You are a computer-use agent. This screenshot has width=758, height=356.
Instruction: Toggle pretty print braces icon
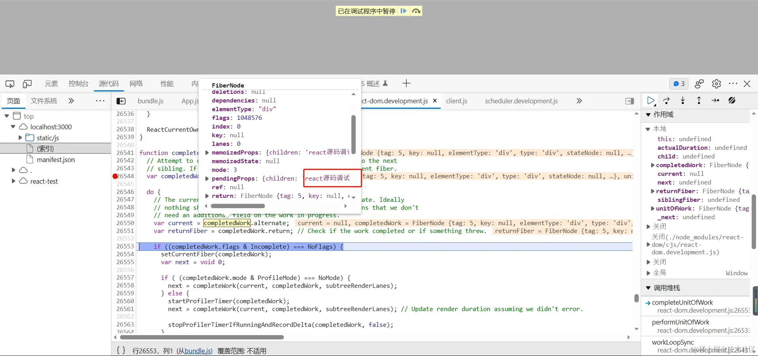pyautogui.click(x=121, y=350)
